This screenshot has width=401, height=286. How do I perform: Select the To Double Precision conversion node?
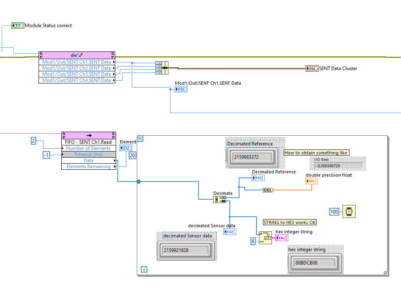click(268, 190)
